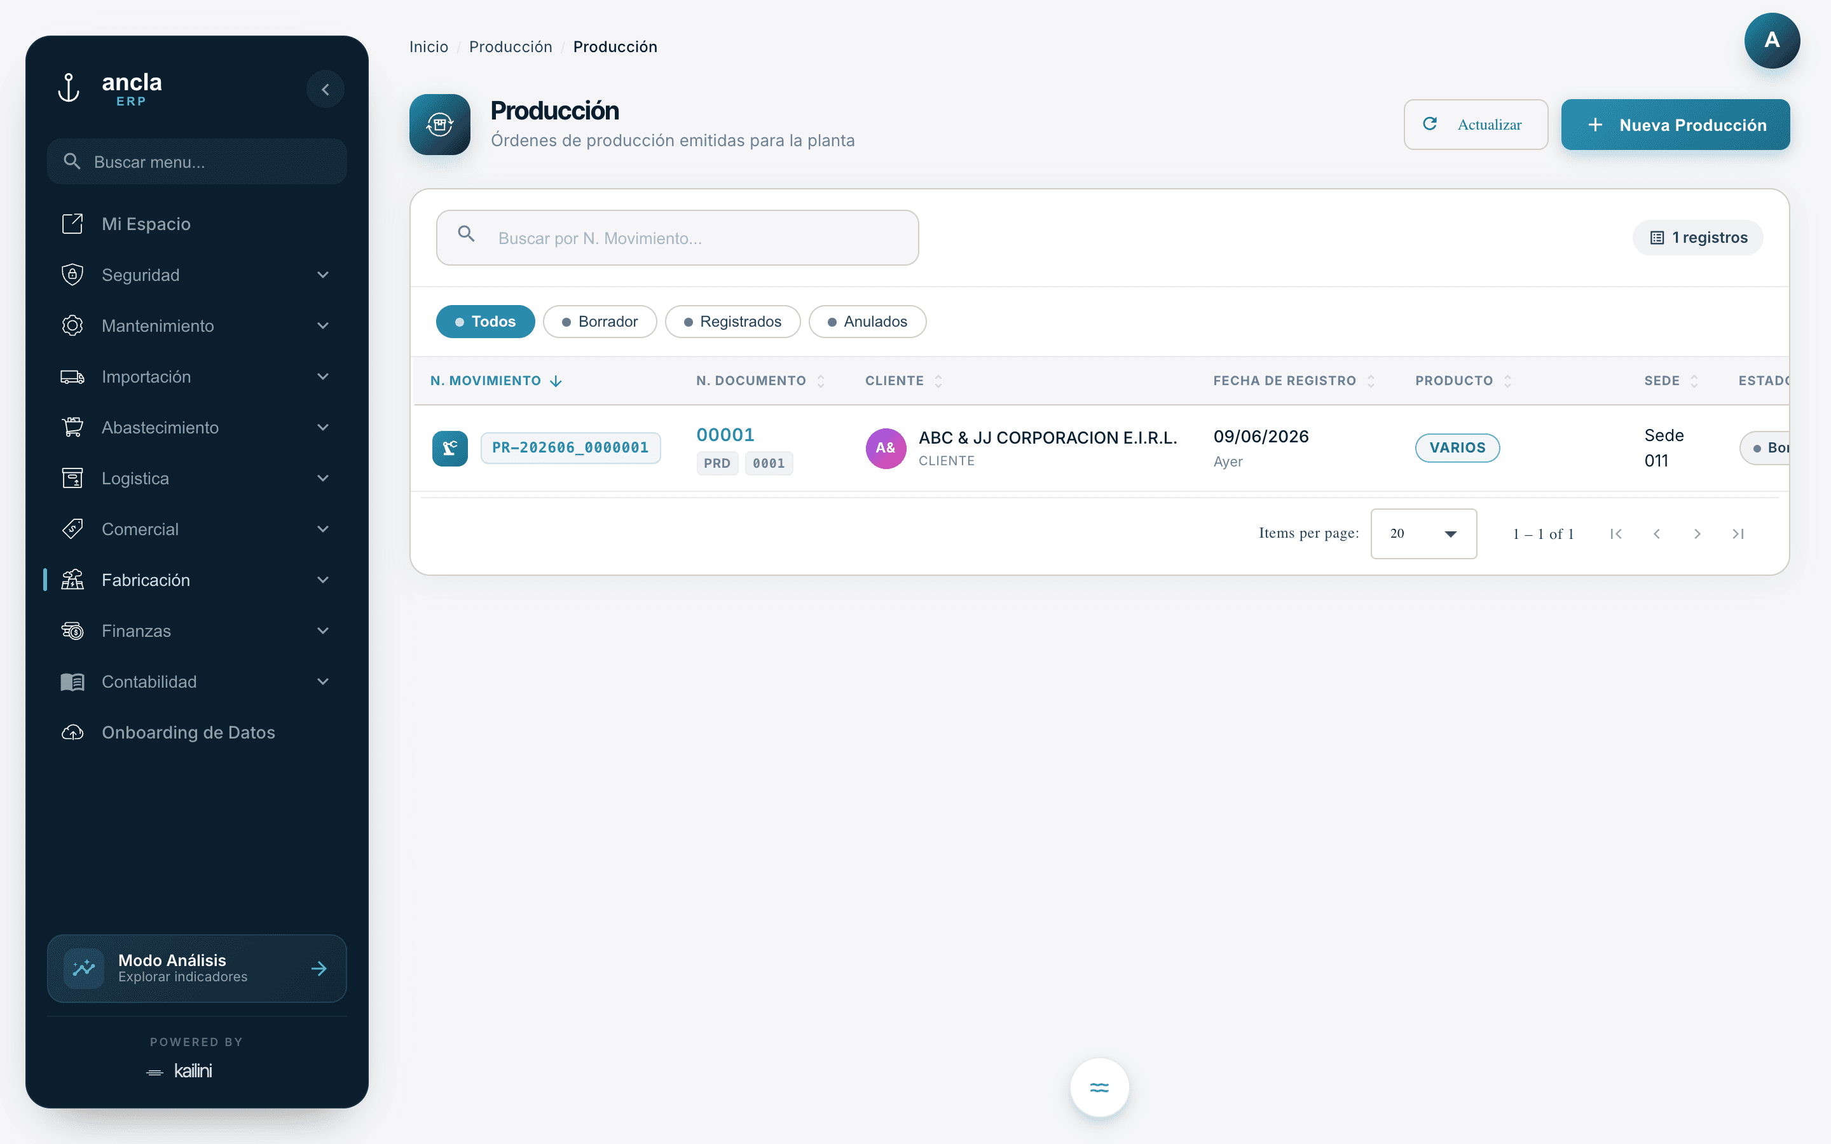Click the production row robot arm icon

(450, 448)
